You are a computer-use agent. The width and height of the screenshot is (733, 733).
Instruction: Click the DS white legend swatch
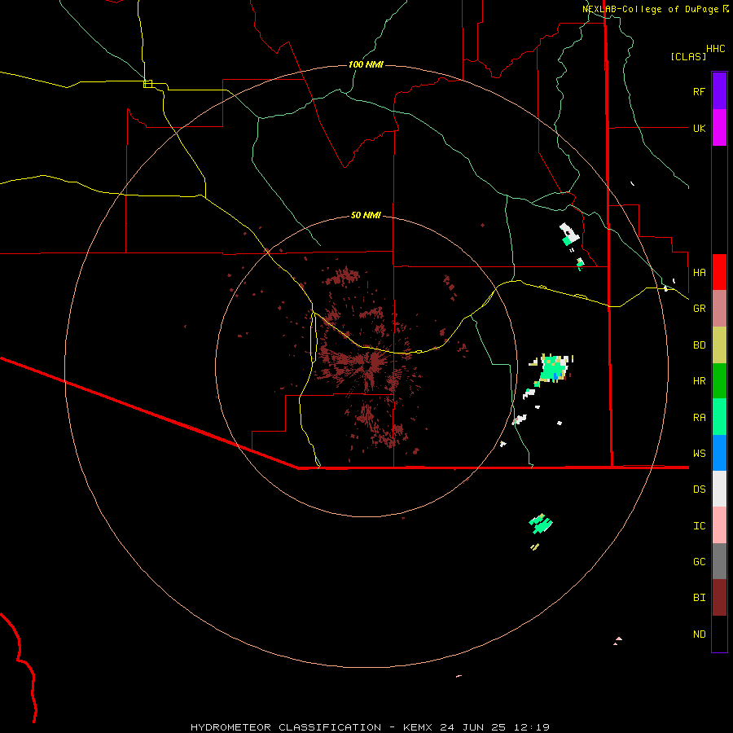point(719,489)
